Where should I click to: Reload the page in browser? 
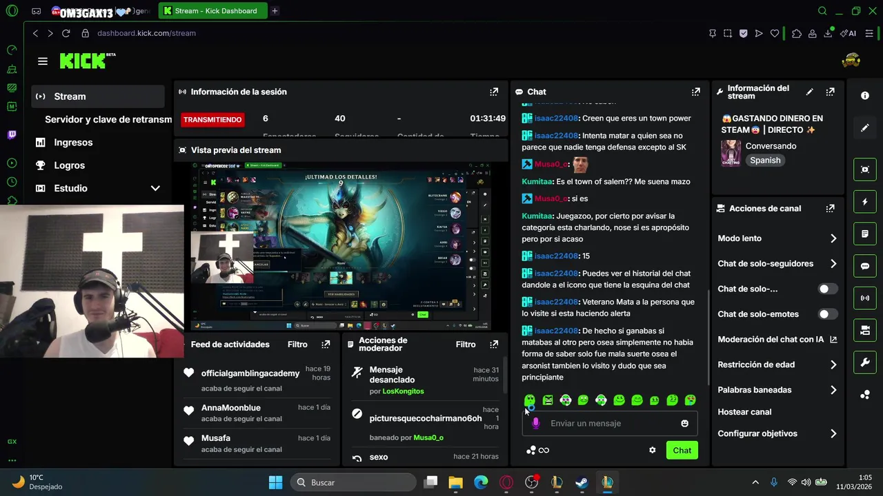(66, 33)
